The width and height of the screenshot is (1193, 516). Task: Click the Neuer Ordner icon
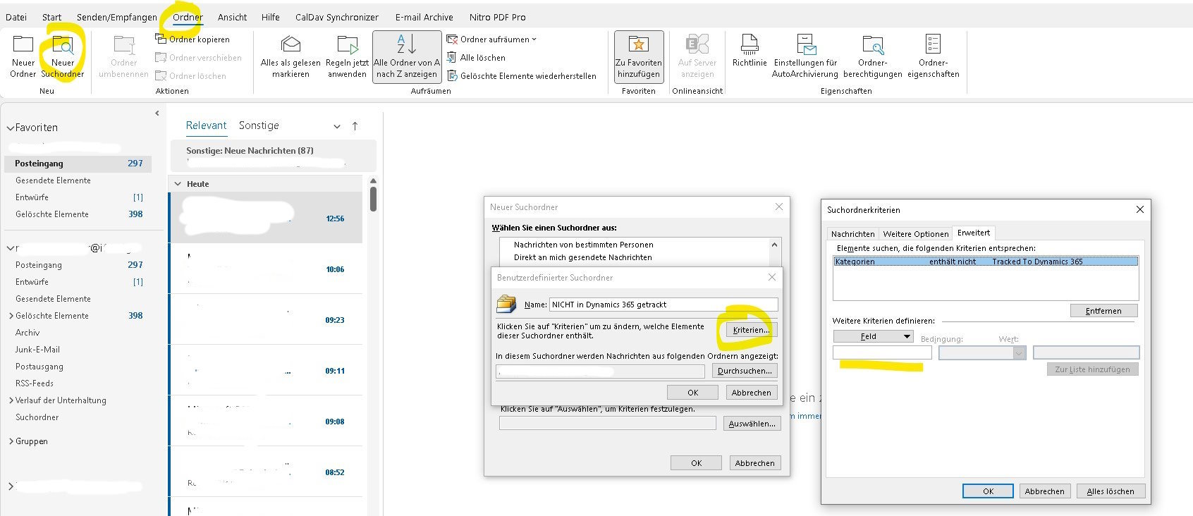23,47
